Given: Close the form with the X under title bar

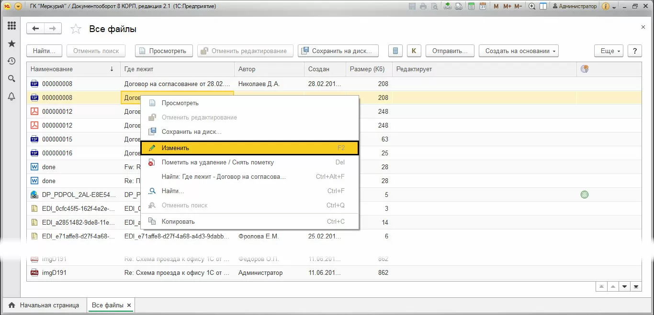Looking at the screenshot, I should pos(643,27).
